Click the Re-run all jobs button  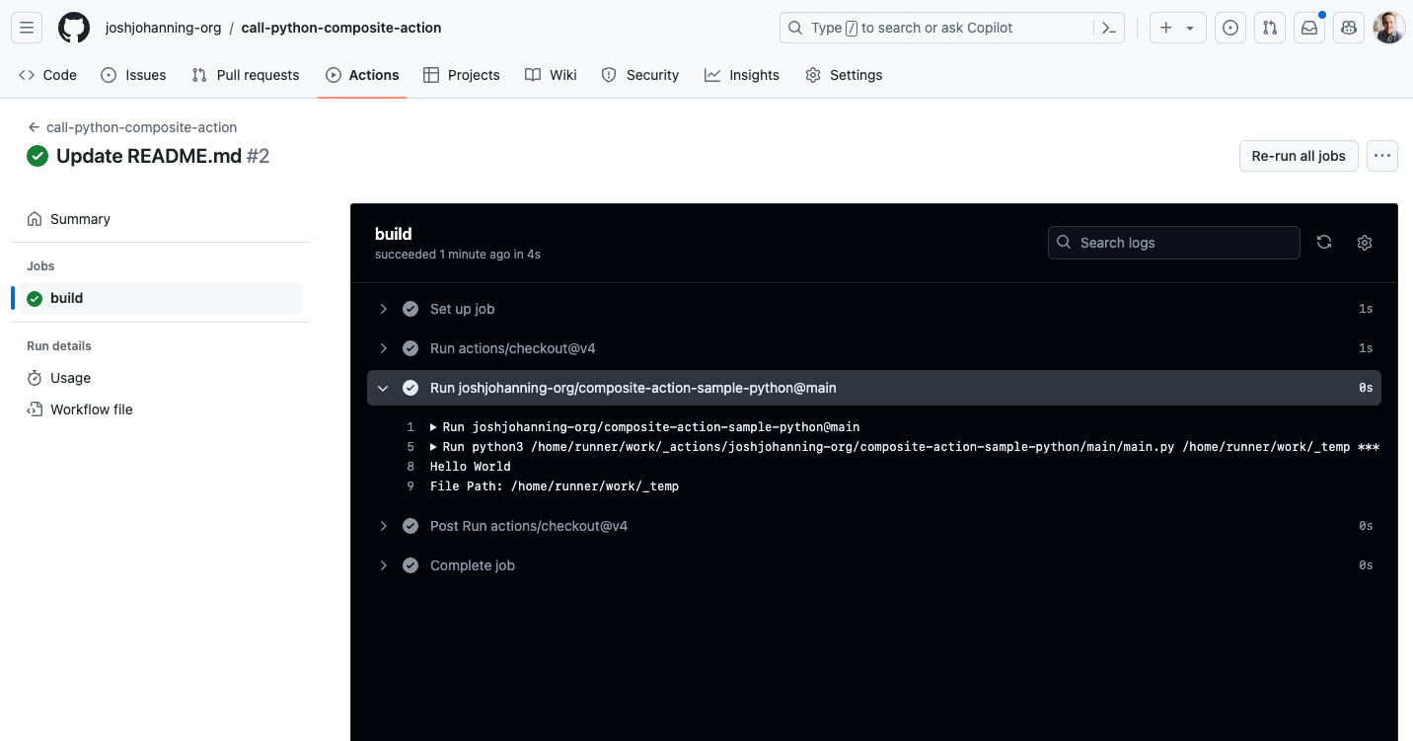[1298, 155]
